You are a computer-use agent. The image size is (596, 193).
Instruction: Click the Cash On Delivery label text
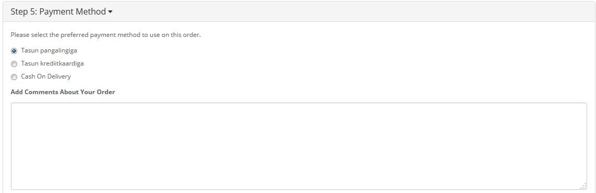pos(46,76)
